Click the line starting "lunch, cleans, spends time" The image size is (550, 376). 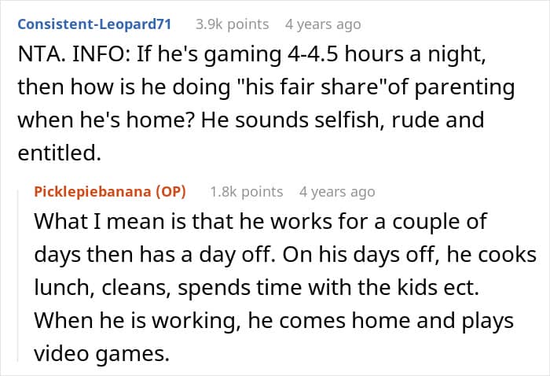pos(272,288)
